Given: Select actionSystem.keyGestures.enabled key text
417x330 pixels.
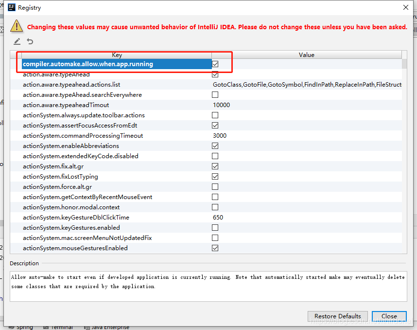Looking at the screenshot, I should (71, 228).
